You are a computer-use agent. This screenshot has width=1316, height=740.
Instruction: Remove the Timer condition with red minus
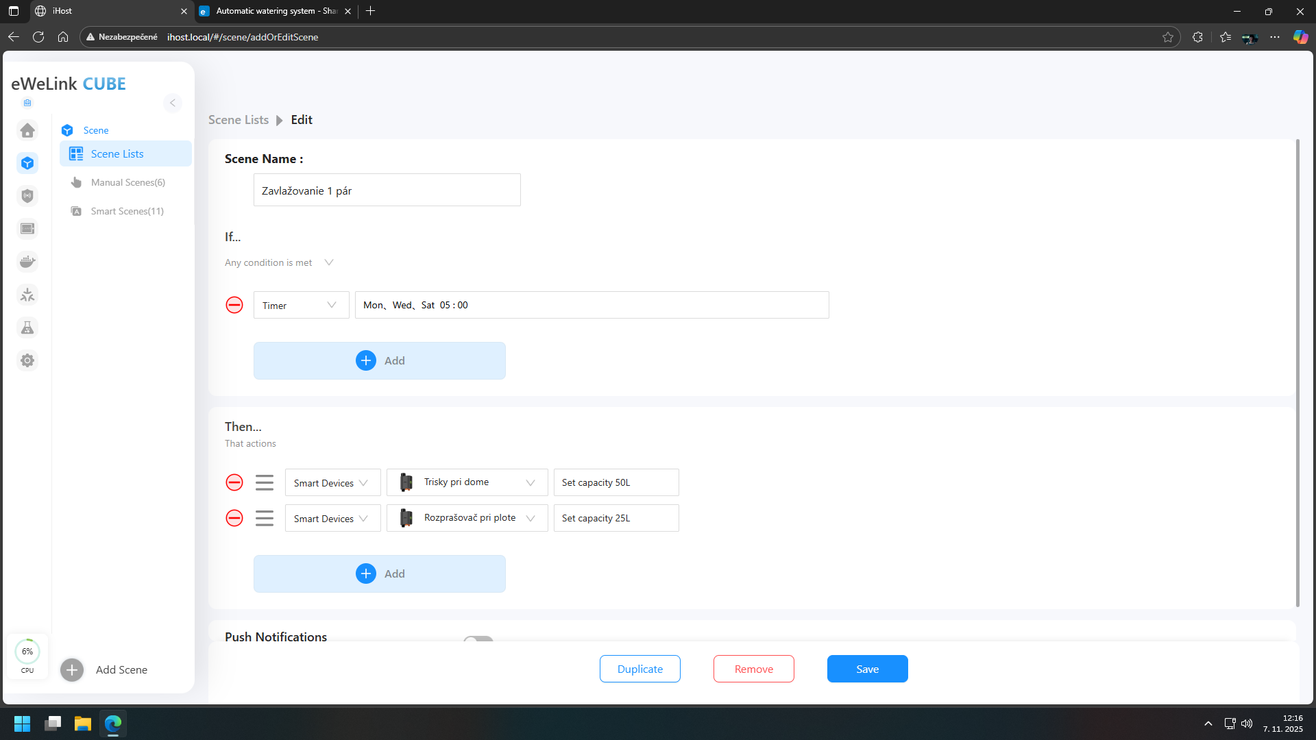pyautogui.click(x=234, y=305)
